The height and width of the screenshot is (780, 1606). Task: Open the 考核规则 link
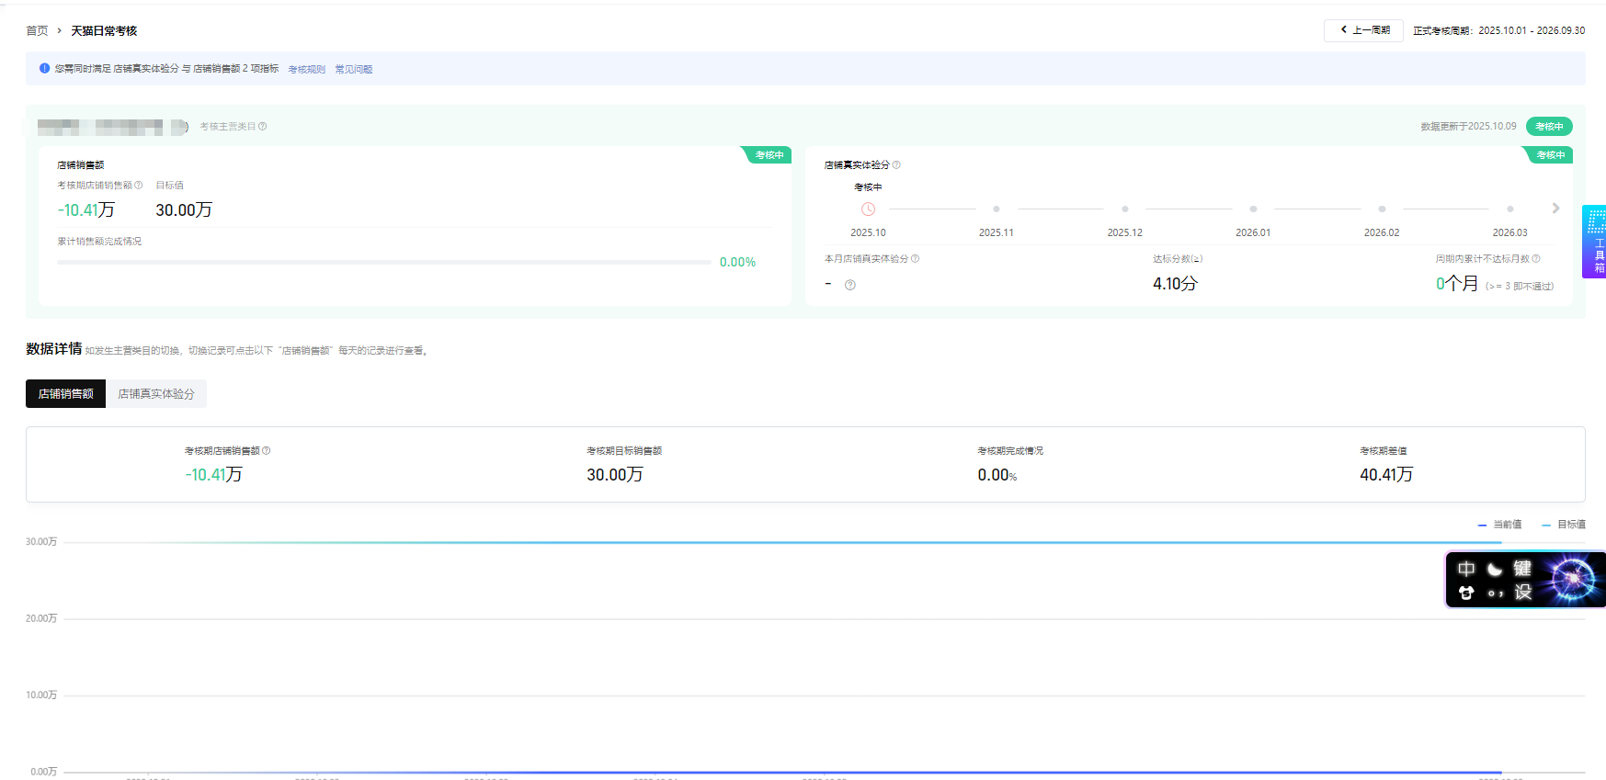point(306,70)
